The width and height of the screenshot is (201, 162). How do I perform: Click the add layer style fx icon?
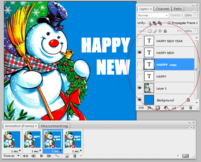149,107
